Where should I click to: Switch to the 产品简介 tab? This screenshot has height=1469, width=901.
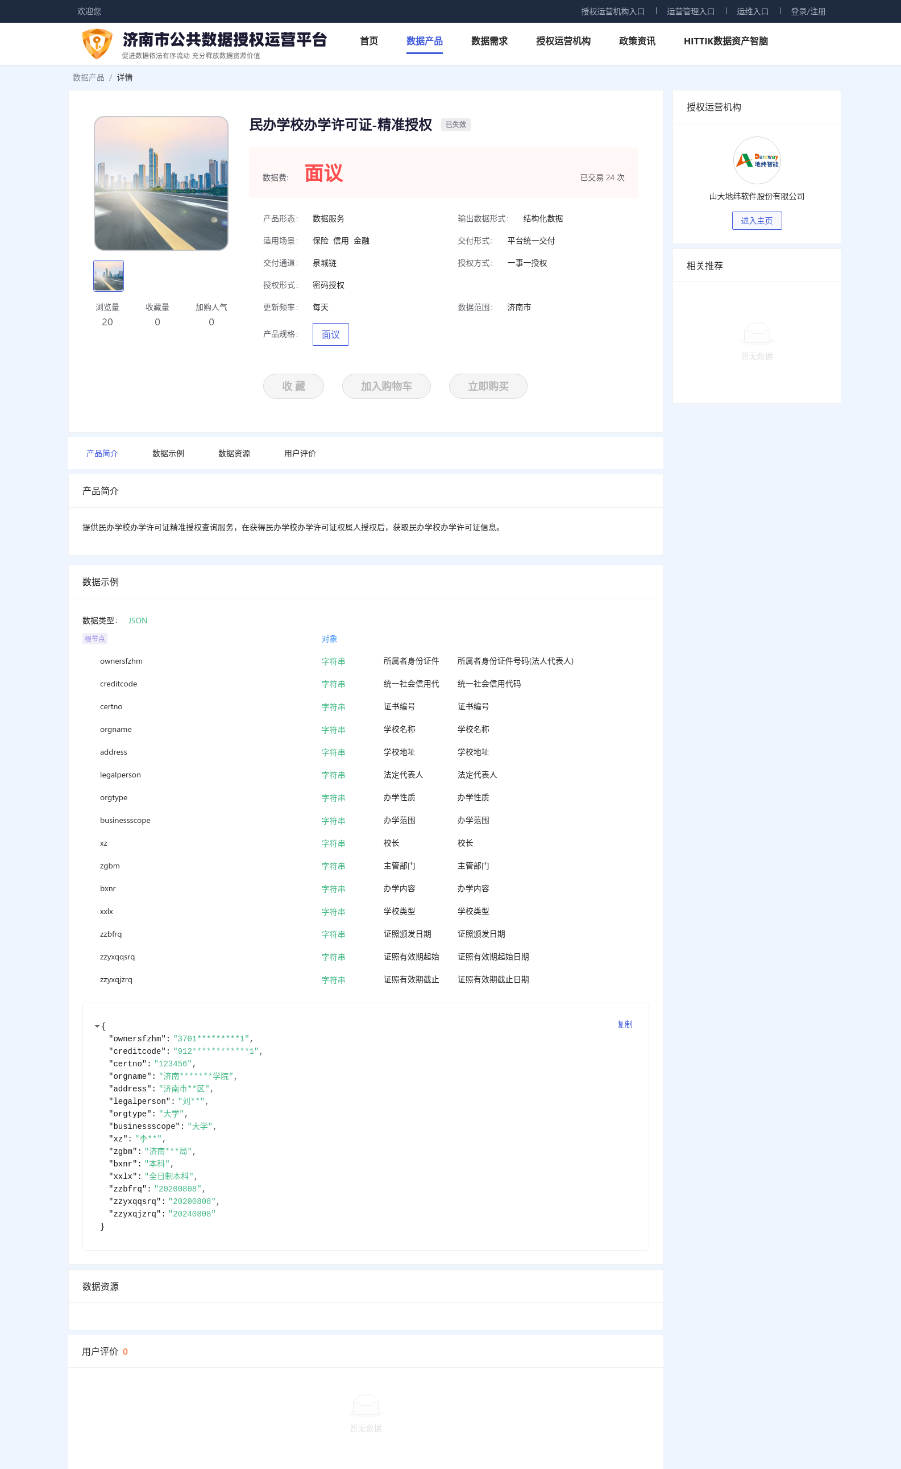pyautogui.click(x=102, y=454)
